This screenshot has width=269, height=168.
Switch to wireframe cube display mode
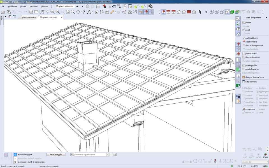[212, 12]
